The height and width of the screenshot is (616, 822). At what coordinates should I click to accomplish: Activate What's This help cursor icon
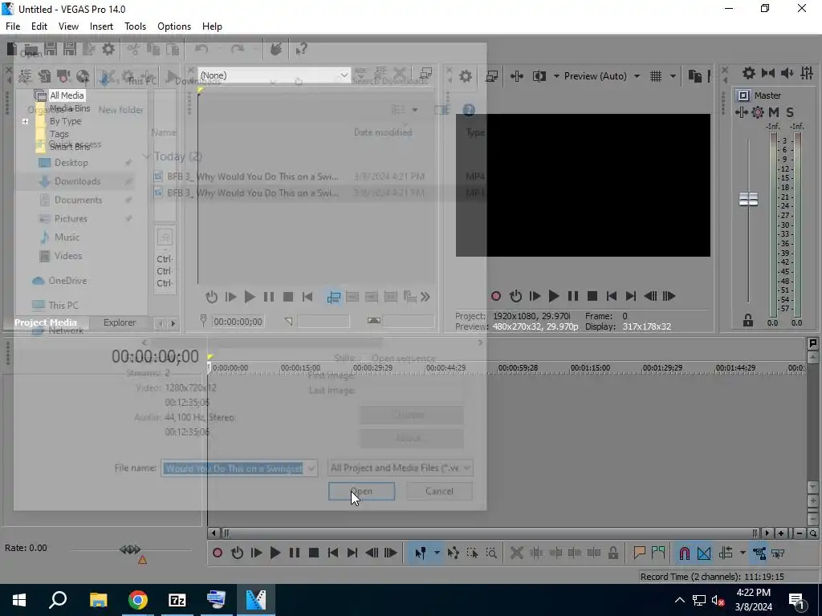pyautogui.click(x=301, y=49)
